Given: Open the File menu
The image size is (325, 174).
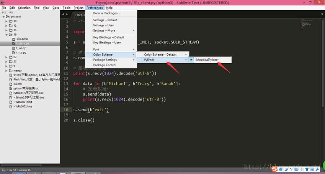Looking at the screenshot, I should pos(4,8).
